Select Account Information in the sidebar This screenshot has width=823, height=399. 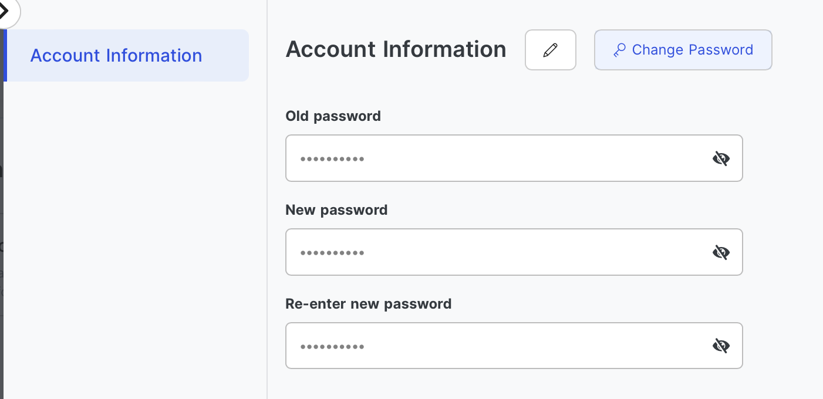[x=116, y=56]
